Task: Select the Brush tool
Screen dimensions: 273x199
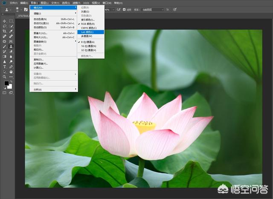Action: 4,46
